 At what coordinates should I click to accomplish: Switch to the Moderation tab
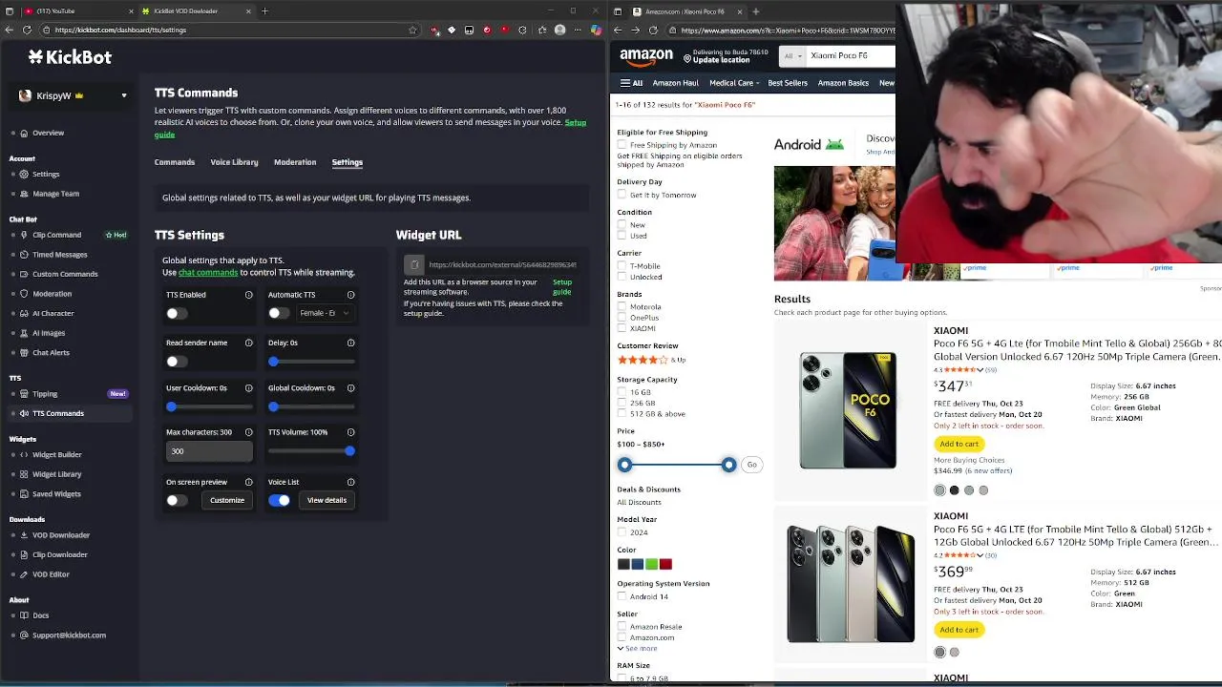[295, 162]
